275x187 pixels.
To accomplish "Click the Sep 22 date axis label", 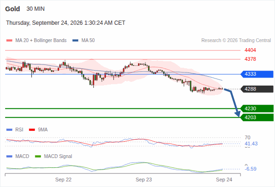I will tap(63, 180).
